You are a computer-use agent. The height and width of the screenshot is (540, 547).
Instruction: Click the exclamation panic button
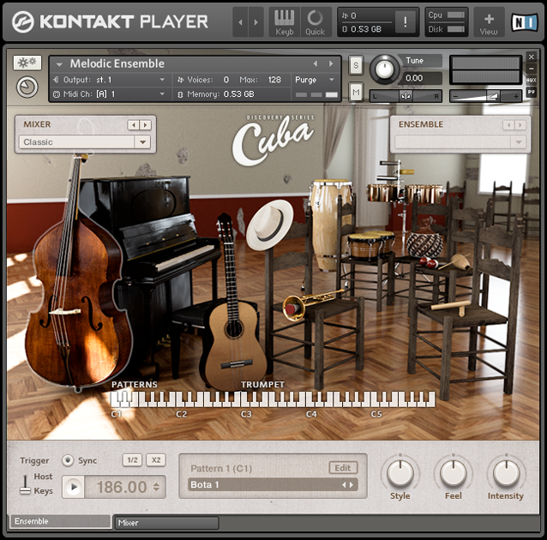[x=405, y=22]
